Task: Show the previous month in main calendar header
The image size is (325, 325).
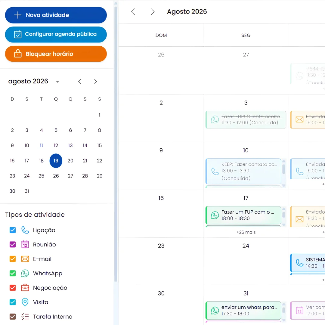Action: pyautogui.click(x=133, y=12)
